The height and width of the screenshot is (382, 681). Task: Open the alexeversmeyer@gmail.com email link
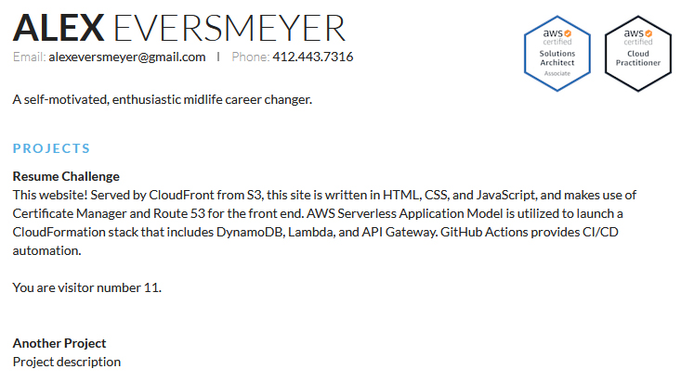pyautogui.click(x=127, y=57)
